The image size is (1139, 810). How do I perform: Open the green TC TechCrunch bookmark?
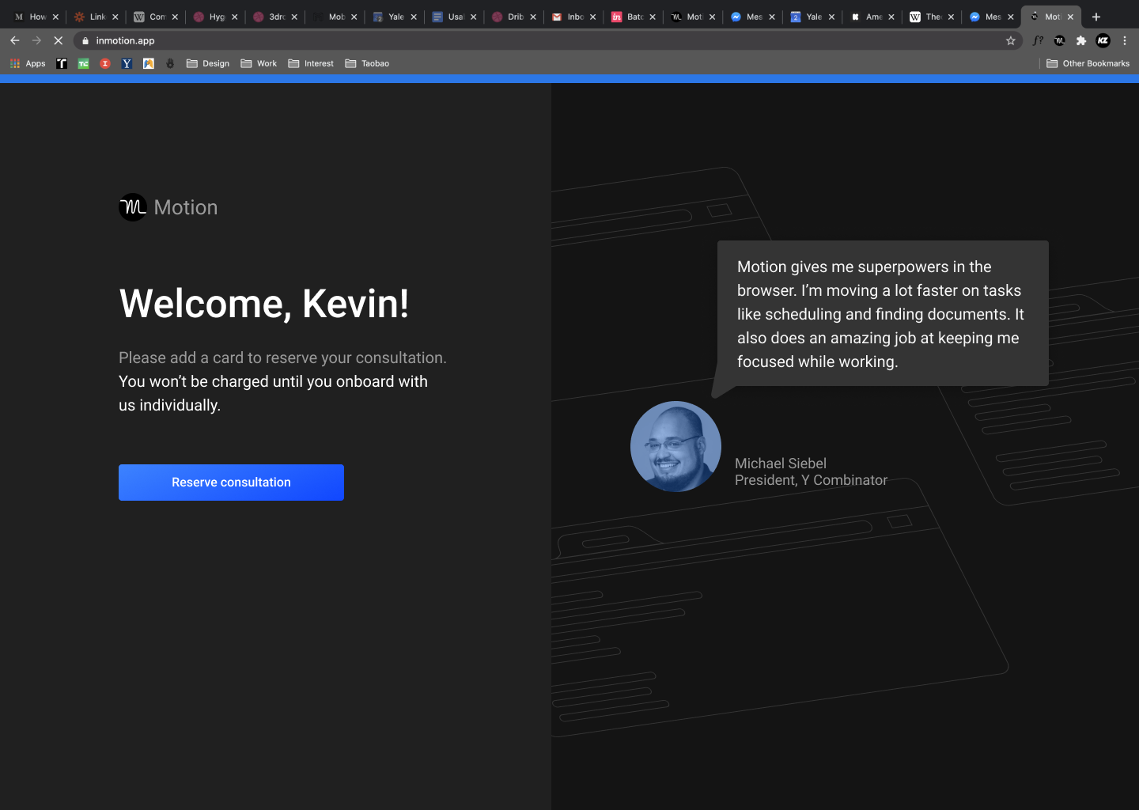click(x=83, y=63)
